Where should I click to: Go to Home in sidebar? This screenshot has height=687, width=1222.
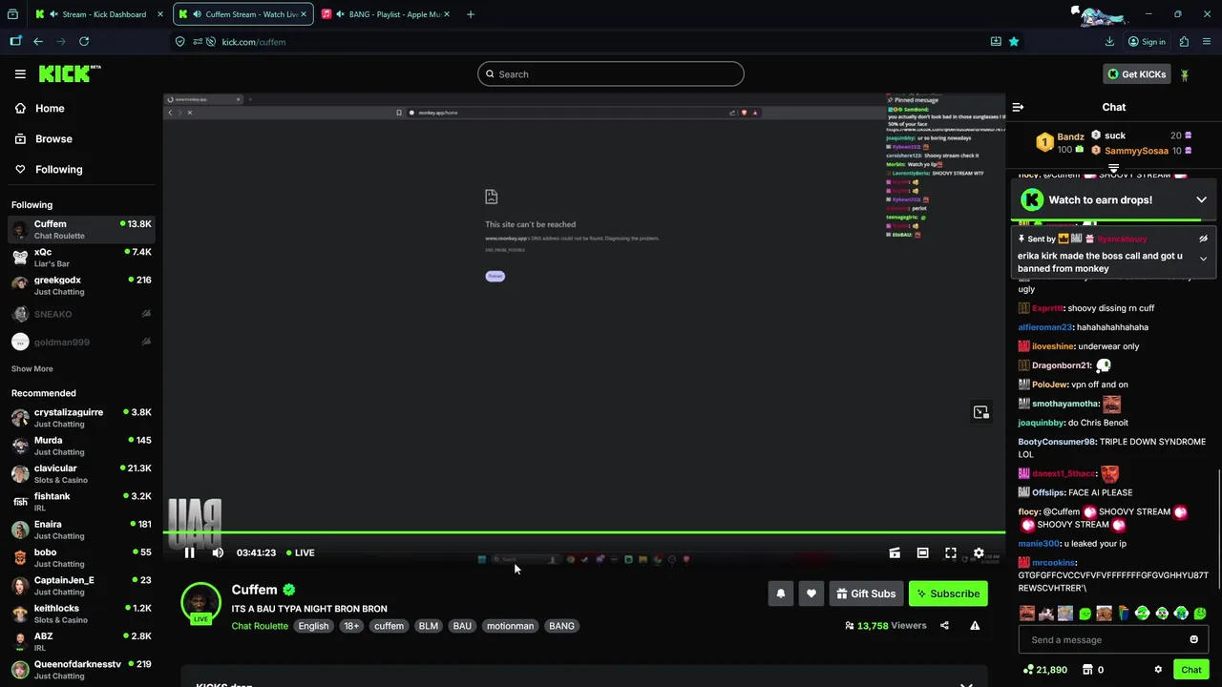click(x=40, y=108)
